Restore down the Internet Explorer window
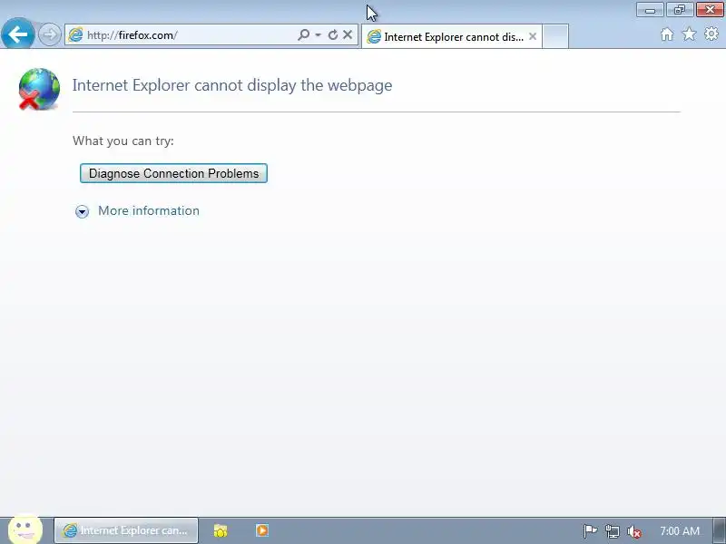The height and width of the screenshot is (544, 726). tap(680, 10)
